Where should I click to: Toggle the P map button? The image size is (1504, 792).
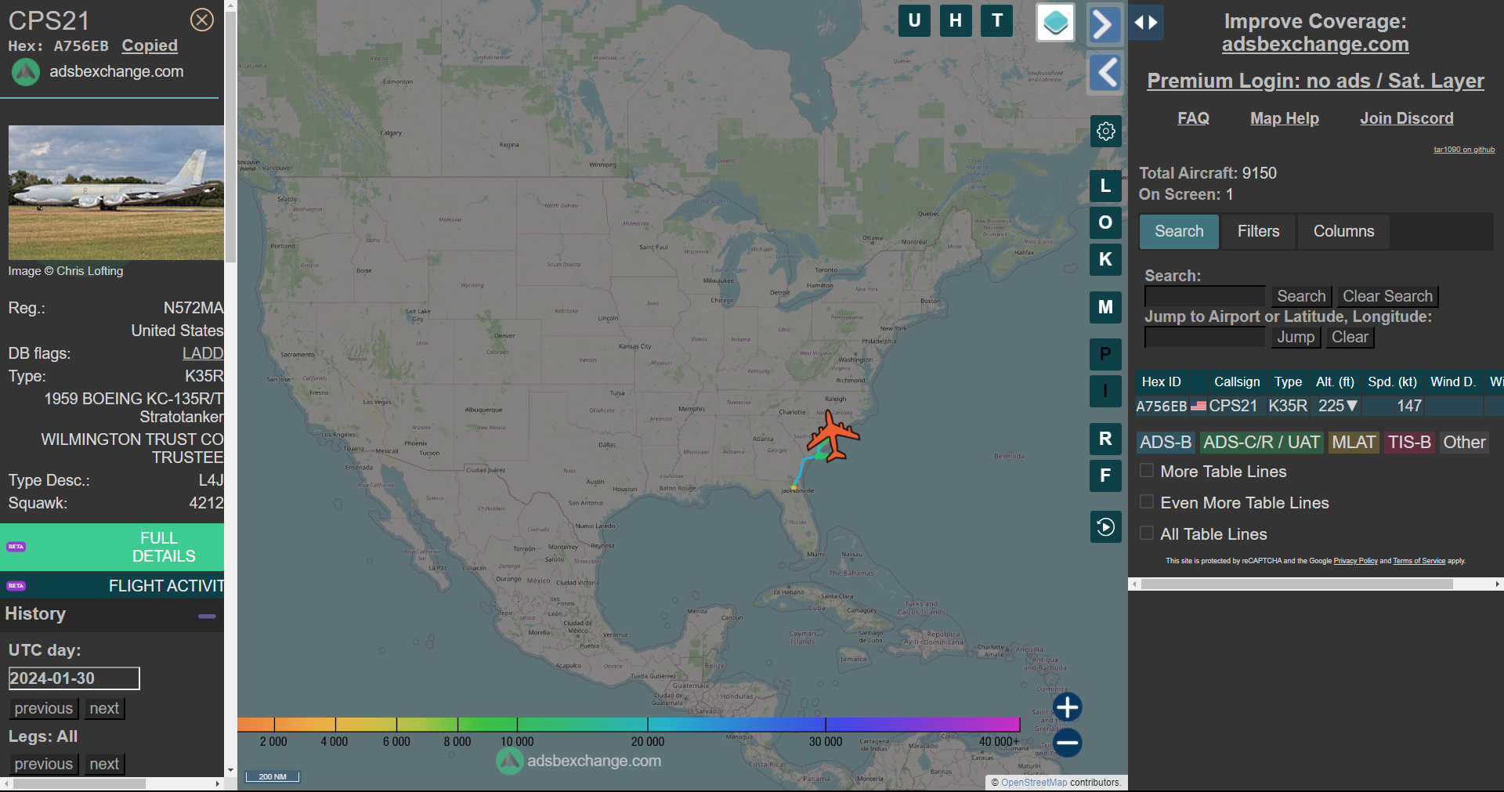coord(1106,354)
